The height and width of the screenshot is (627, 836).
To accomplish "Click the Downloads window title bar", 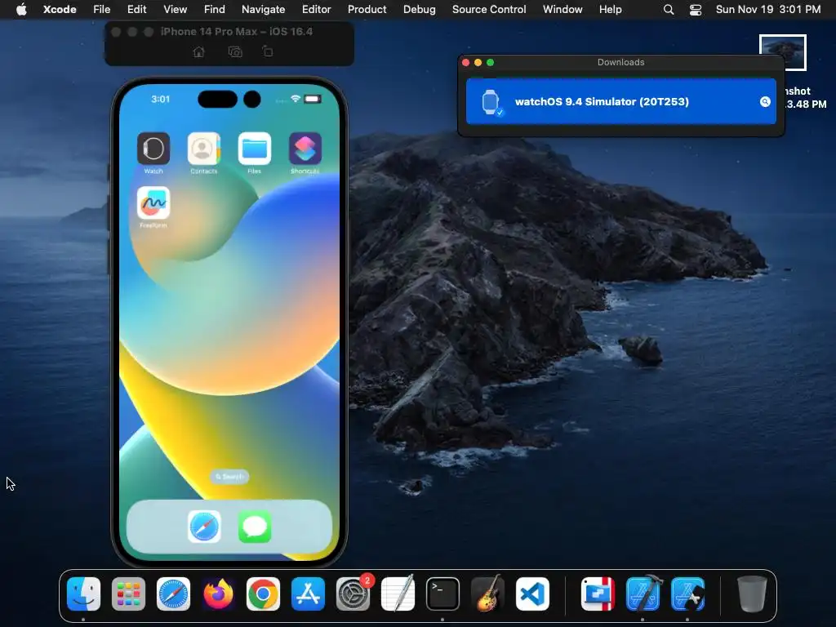I will click(x=621, y=62).
